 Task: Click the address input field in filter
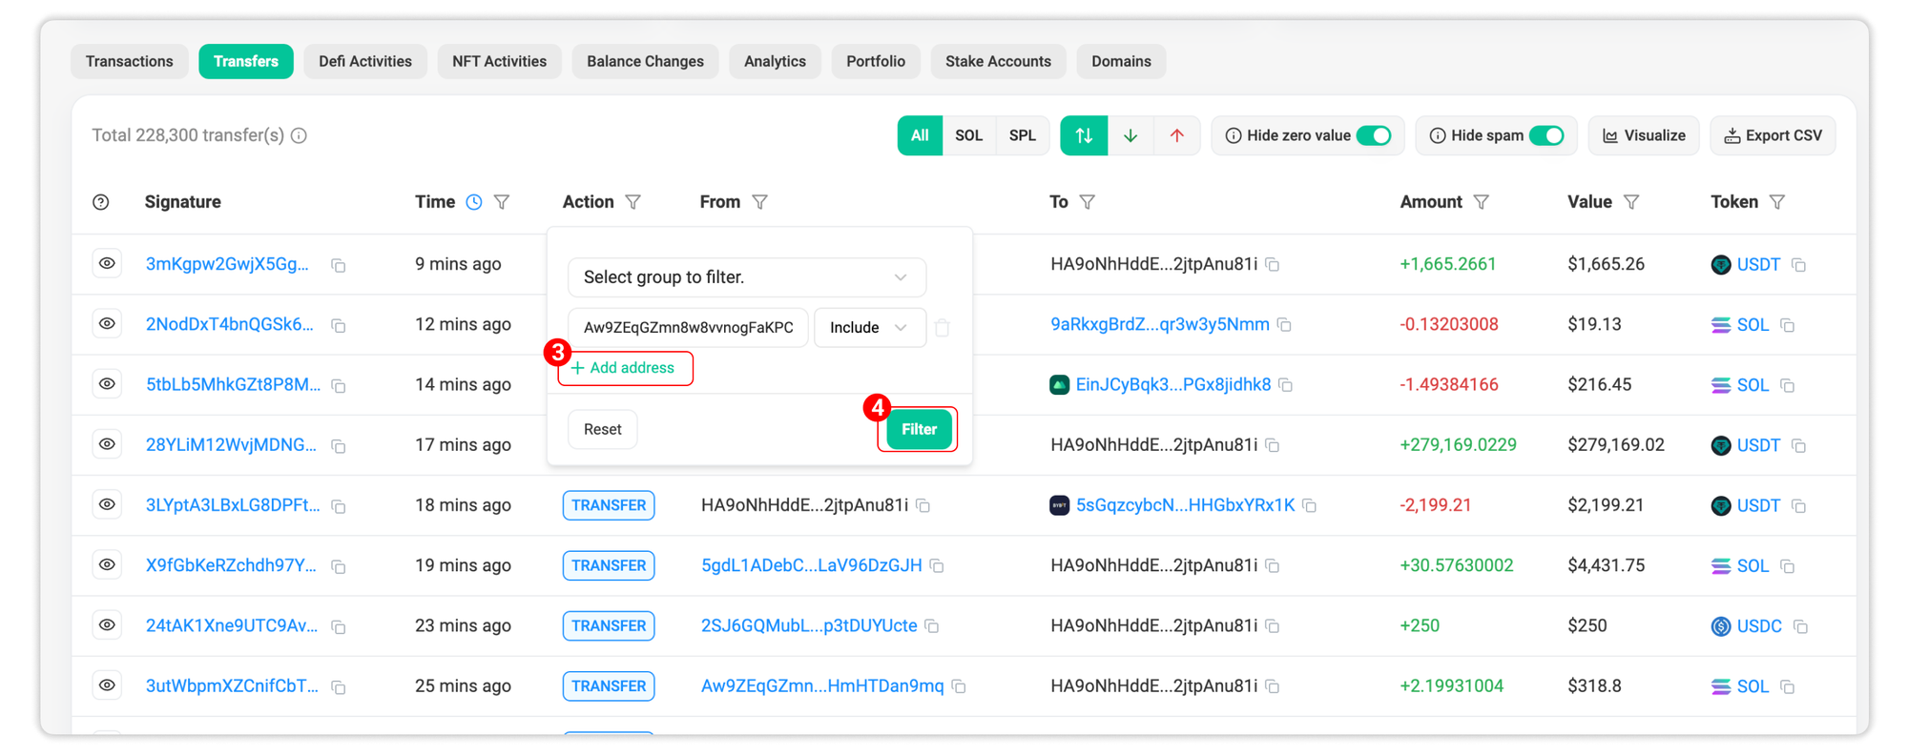pyautogui.click(x=688, y=328)
